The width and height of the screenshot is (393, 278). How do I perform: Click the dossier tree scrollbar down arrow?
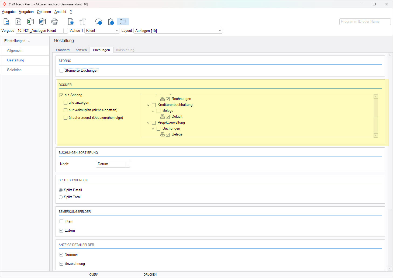click(x=376, y=135)
